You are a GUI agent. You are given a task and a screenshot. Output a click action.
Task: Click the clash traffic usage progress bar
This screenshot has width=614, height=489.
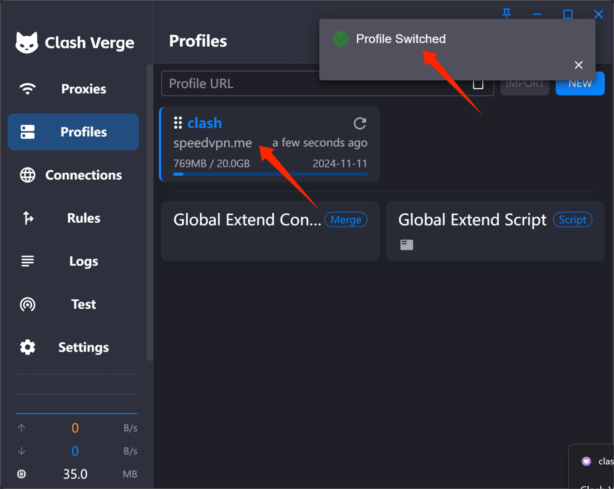[270, 174]
